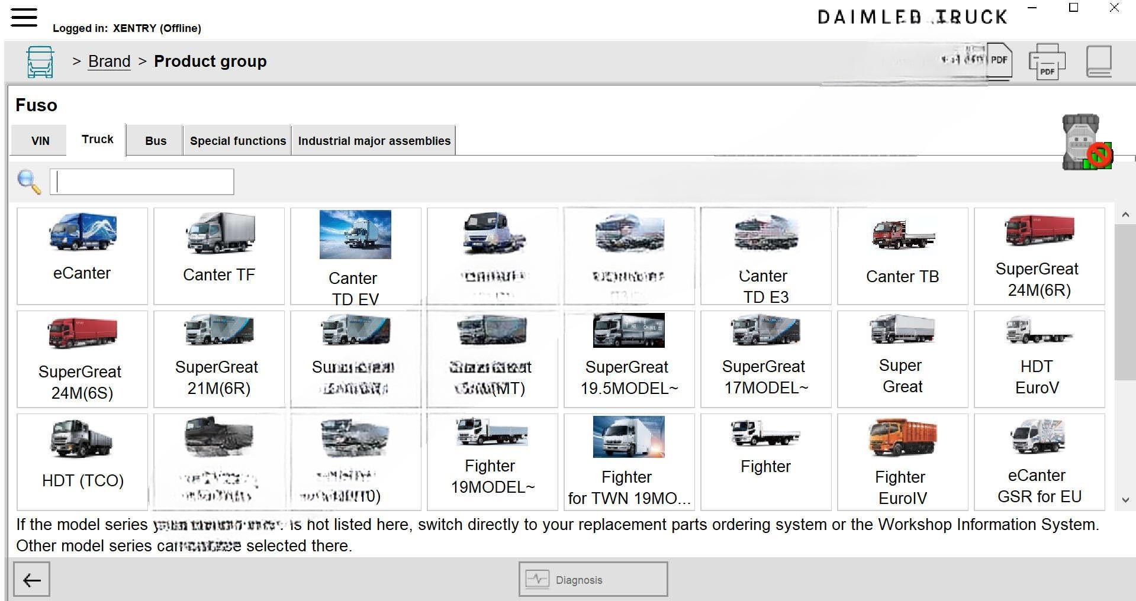
Task: Click the Diagnosis button
Action: (593, 579)
